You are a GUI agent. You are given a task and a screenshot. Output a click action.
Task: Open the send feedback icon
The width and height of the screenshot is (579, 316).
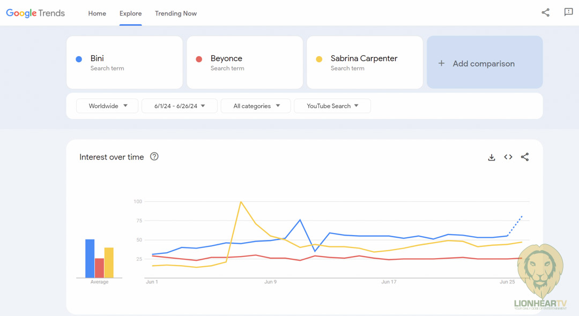pos(568,12)
